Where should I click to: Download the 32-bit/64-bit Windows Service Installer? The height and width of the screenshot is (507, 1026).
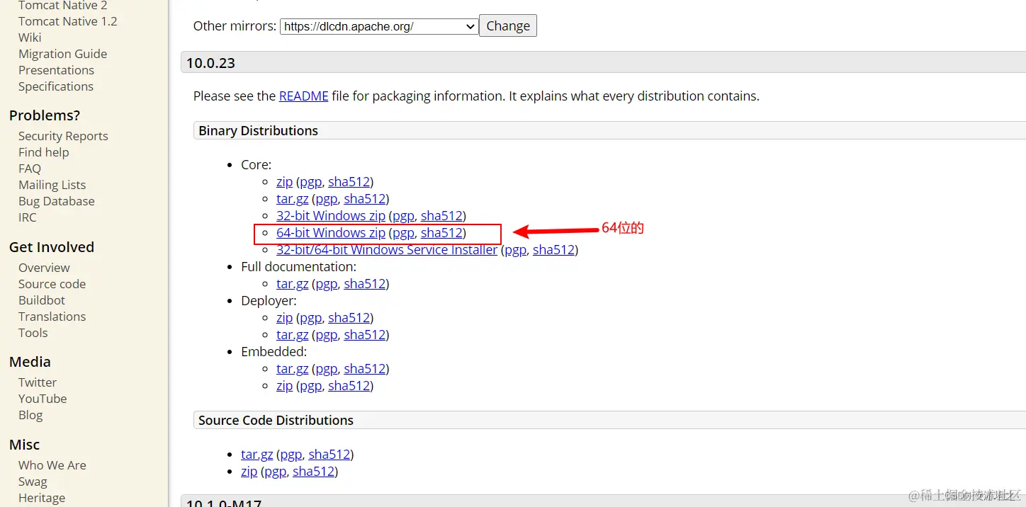tap(387, 249)
